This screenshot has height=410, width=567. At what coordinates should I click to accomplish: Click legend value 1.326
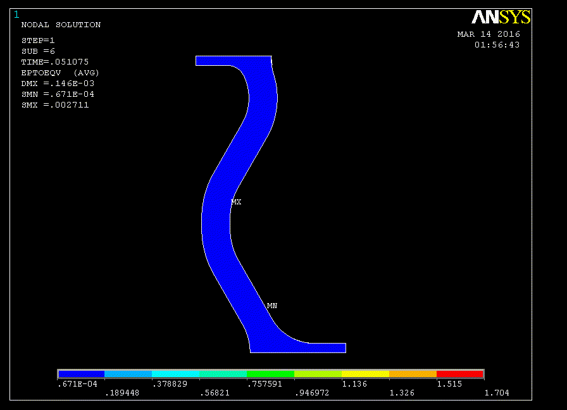pyautogui.click(x=402, y=393)
